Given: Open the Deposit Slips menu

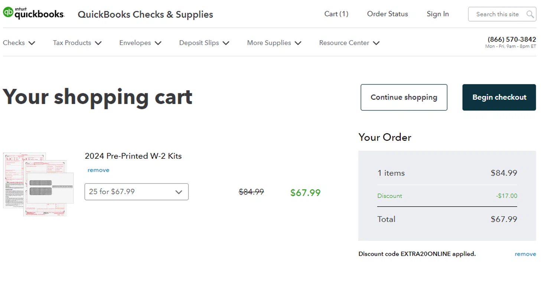Looking at the screenshot, I should tap(204, 43).
